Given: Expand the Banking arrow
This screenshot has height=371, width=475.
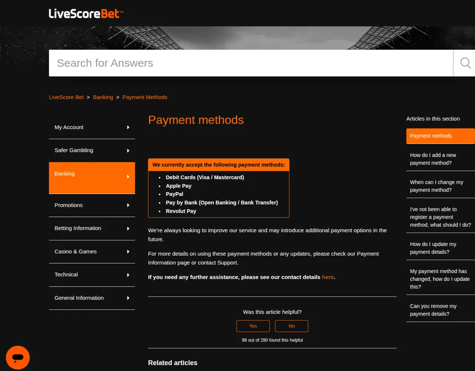Looking at the screenshot, I should coord(128,177).
